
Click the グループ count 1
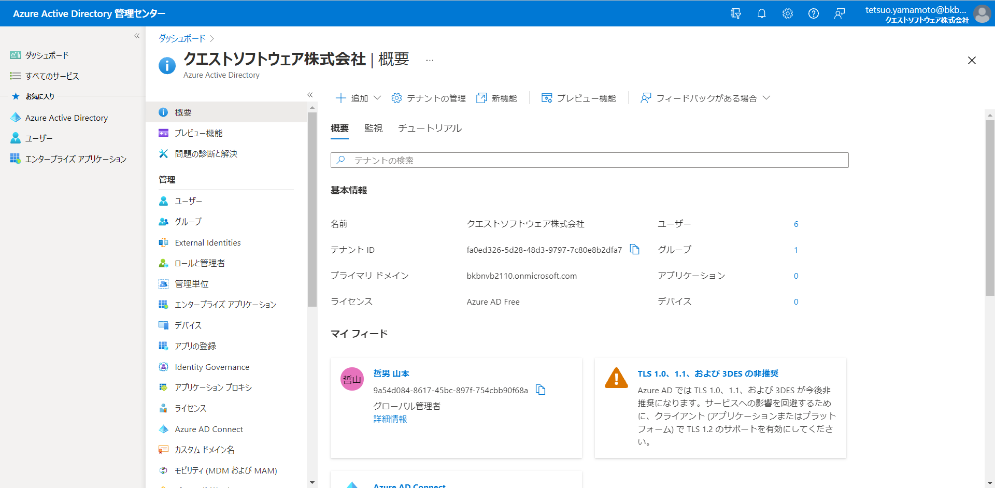796,250
